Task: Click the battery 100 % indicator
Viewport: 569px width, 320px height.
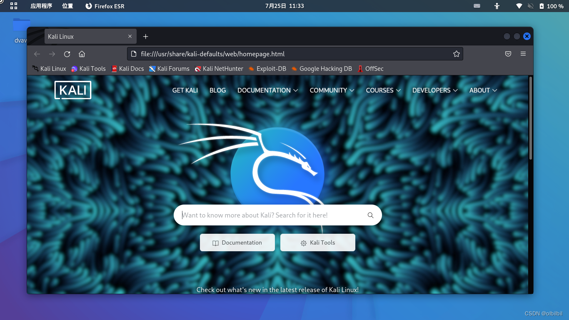Action: [551, 6]
